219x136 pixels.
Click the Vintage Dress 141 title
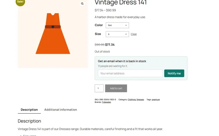click(121, 2)
